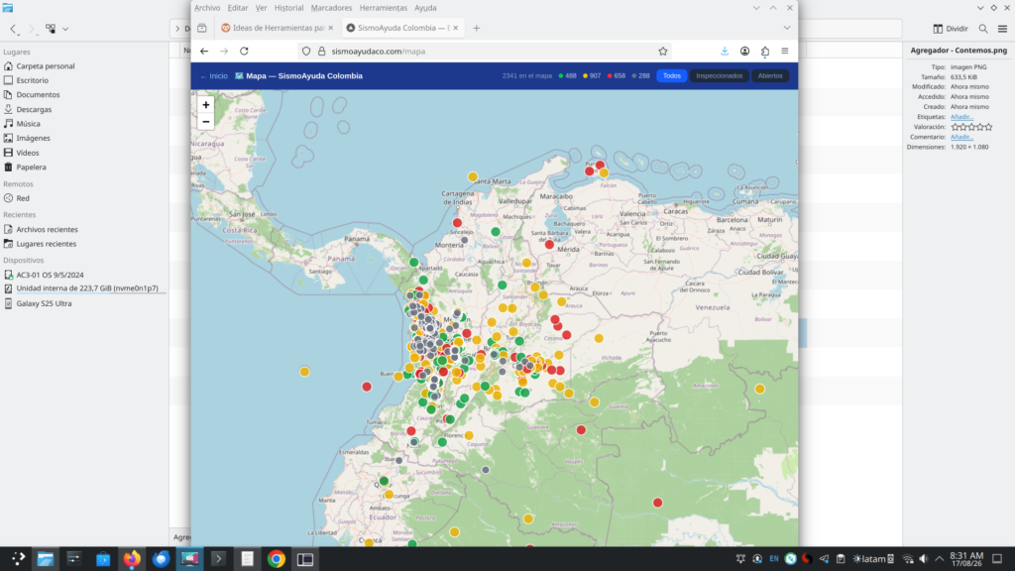Click red marker near Mérida

[x=549, y=245]
